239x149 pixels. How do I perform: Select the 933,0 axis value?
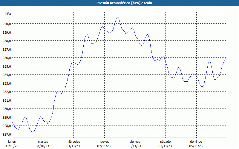(x=7, y=83)
